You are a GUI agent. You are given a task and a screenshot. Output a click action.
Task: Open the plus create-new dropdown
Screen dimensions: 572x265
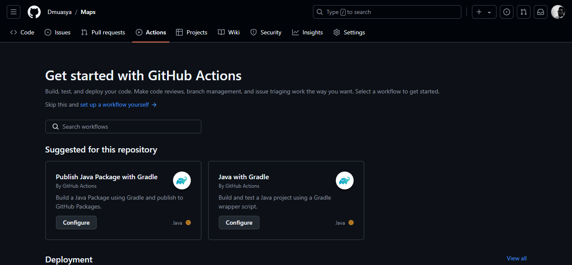[x=484, y=11]
